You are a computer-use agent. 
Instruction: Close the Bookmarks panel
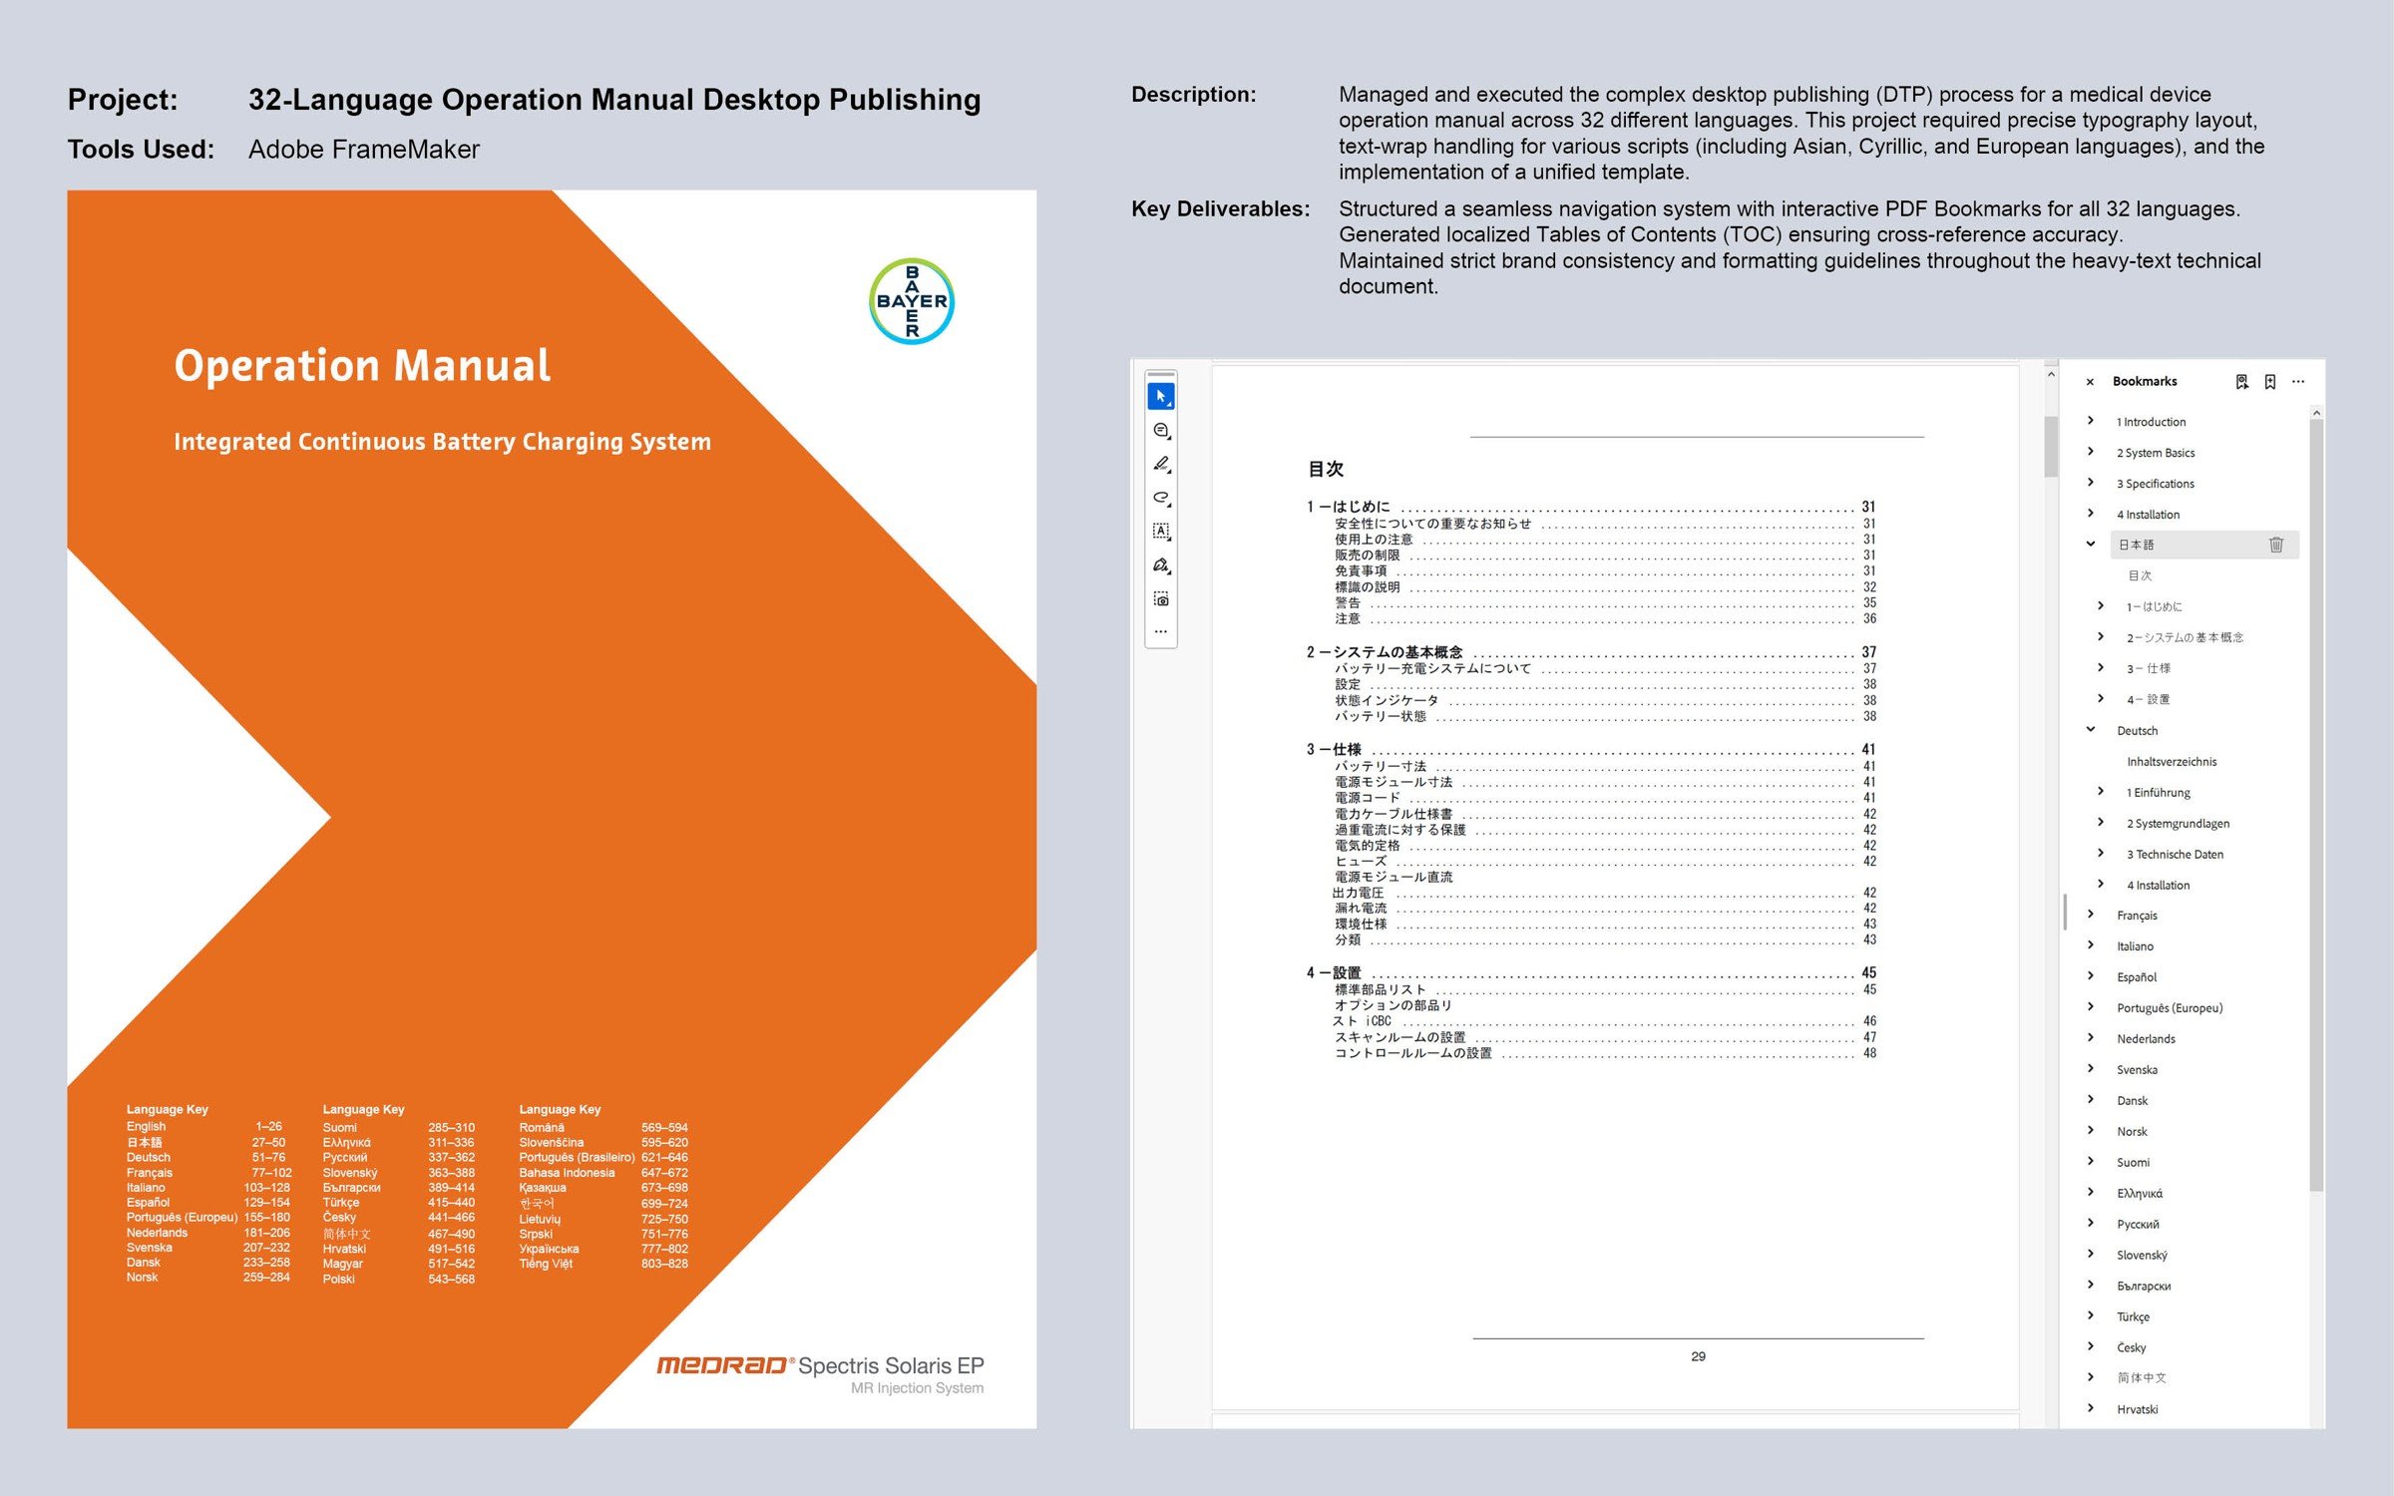click(x=2090, y=382)
